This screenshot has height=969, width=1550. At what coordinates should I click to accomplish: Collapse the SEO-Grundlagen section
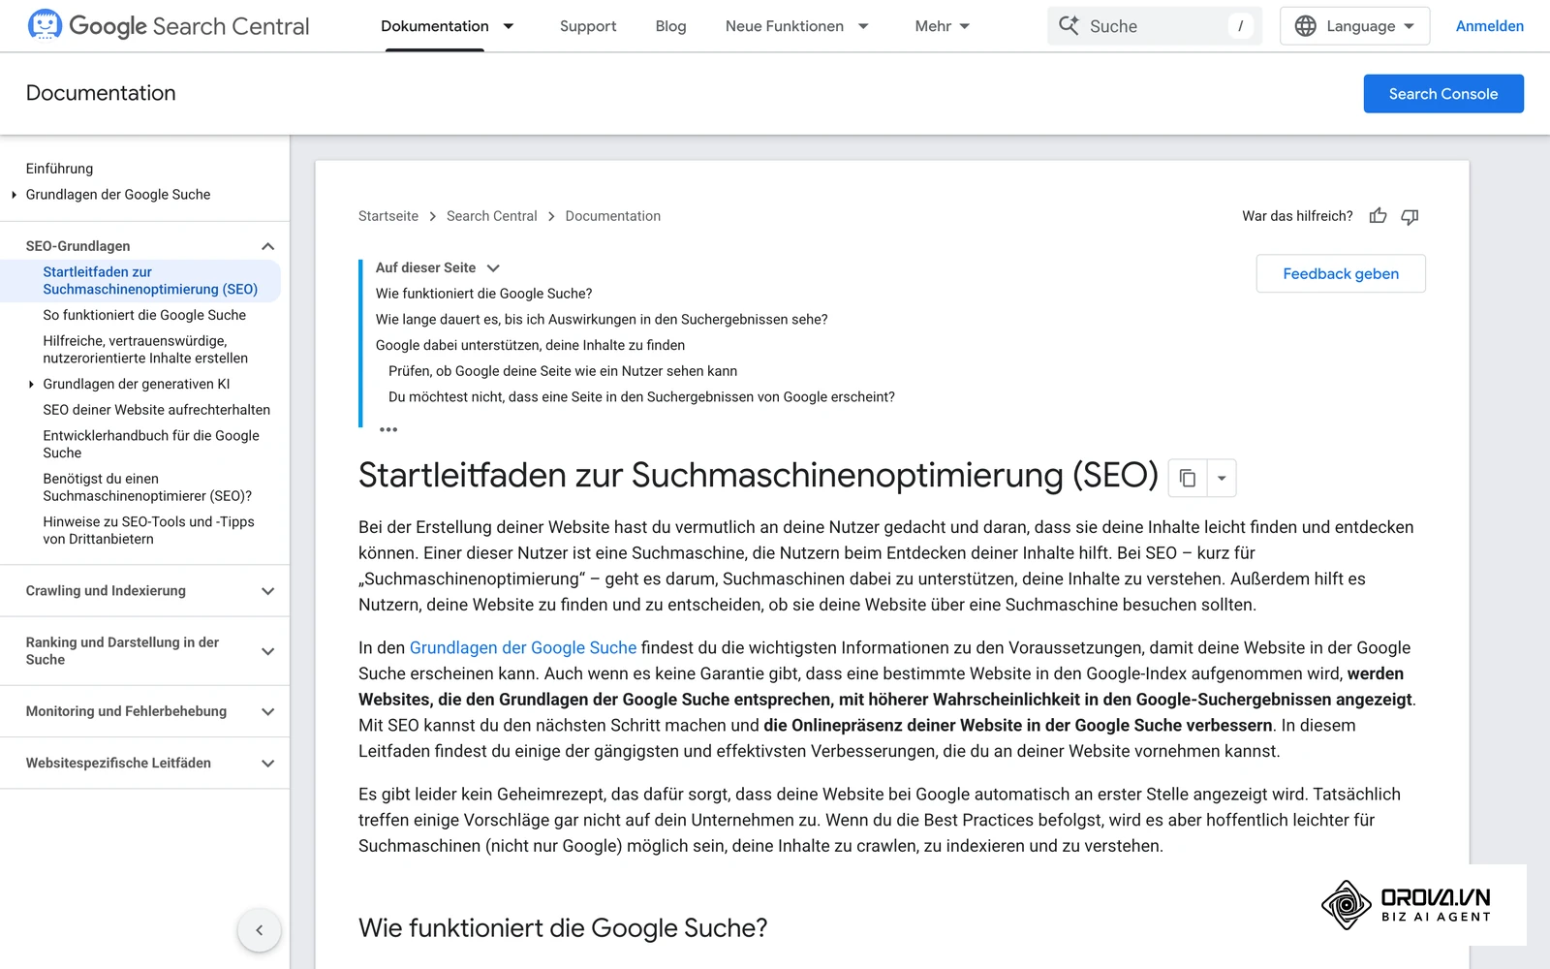[268, 246]
